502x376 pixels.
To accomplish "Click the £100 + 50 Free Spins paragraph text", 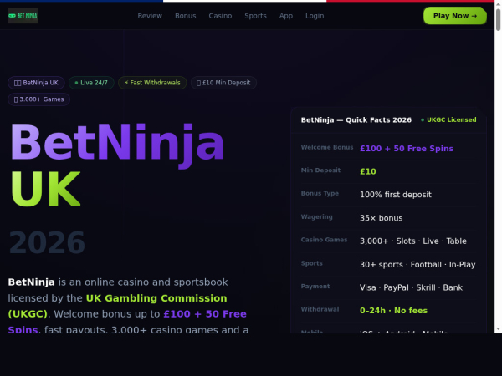I will [x=127, y=322].
